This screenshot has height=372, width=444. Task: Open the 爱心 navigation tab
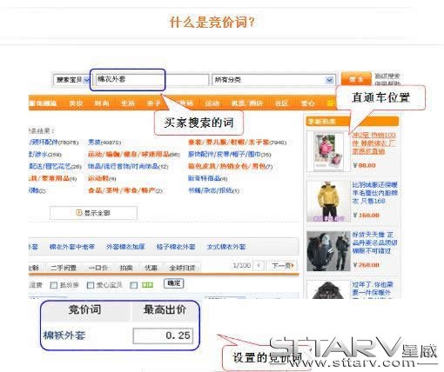point(308,103)
